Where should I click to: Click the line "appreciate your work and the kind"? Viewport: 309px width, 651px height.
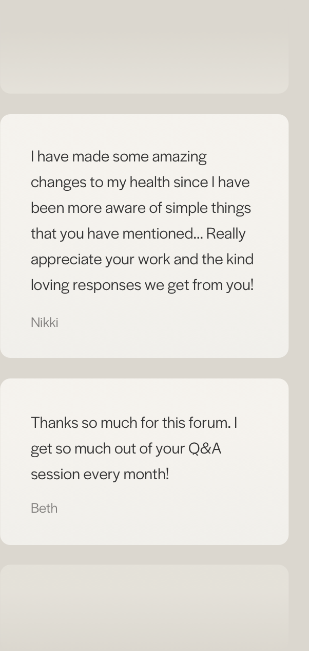(142, 259)
